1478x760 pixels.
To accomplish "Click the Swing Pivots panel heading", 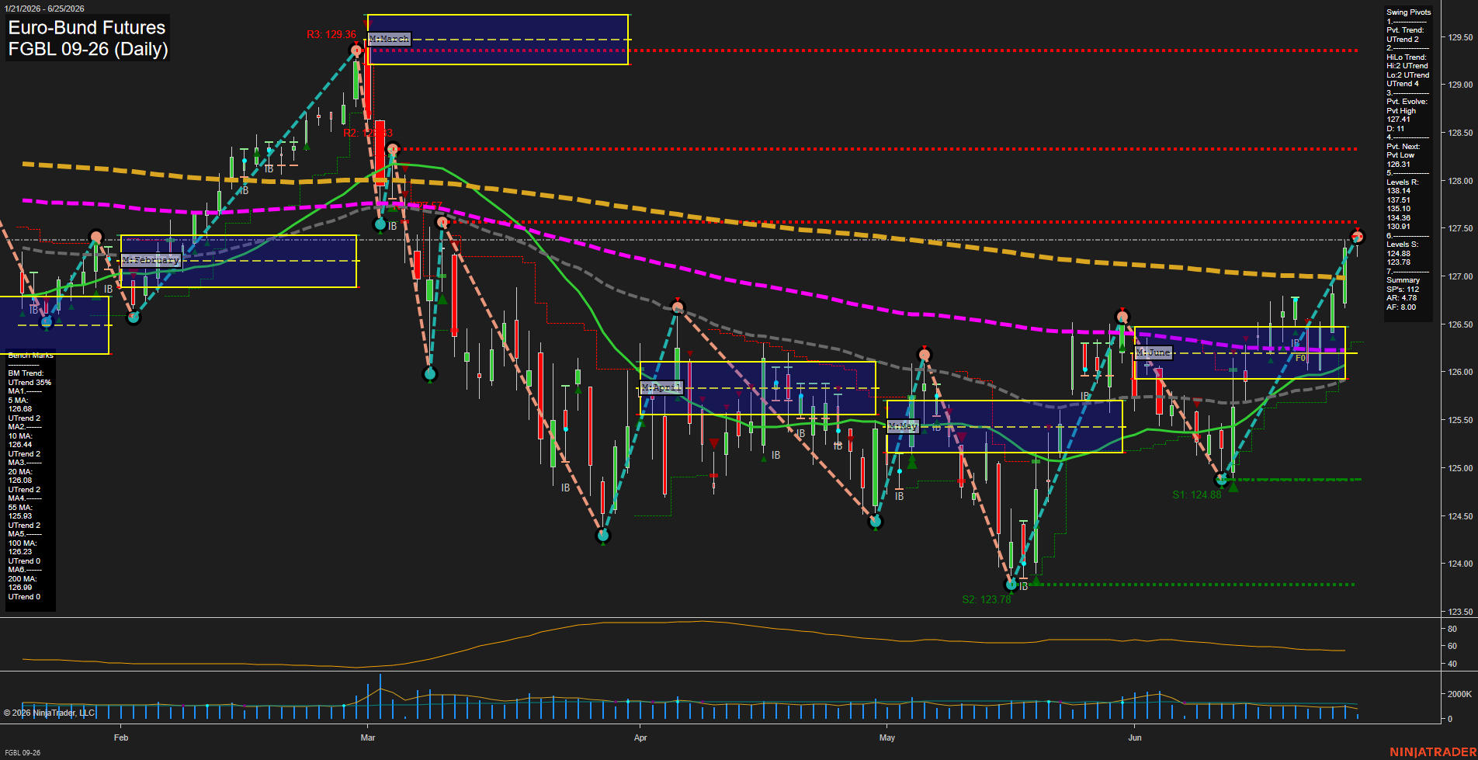I will tap(1408, 12).
